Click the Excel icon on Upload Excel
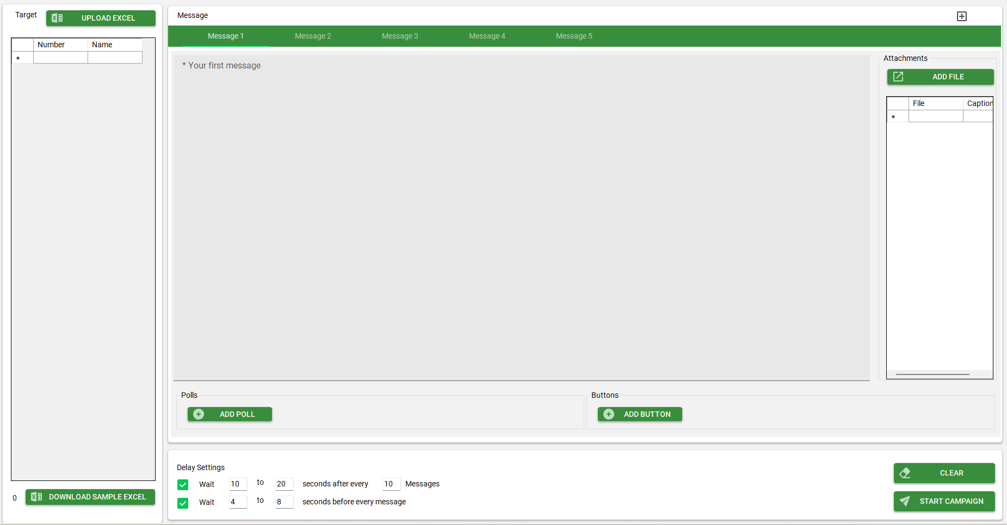 (x=57, y=18)
